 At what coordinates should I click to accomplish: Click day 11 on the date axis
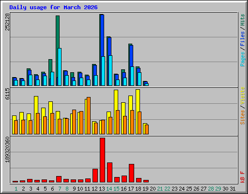(87, 189)
